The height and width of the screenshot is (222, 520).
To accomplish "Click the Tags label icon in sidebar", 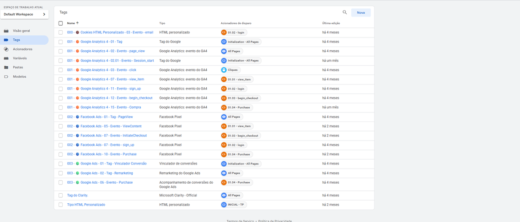I will pyautogui.click(x=6, y=40).
